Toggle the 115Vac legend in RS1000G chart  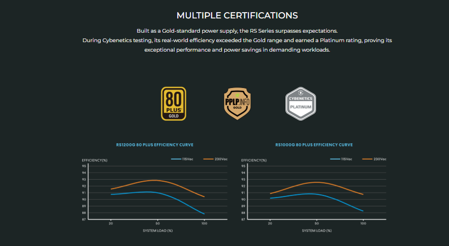[x=346, y=159]
